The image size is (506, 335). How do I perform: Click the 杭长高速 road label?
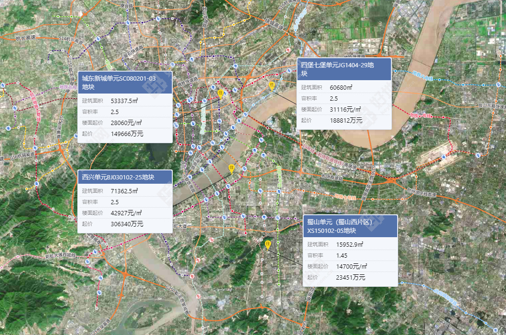click(x=22, y=38)
